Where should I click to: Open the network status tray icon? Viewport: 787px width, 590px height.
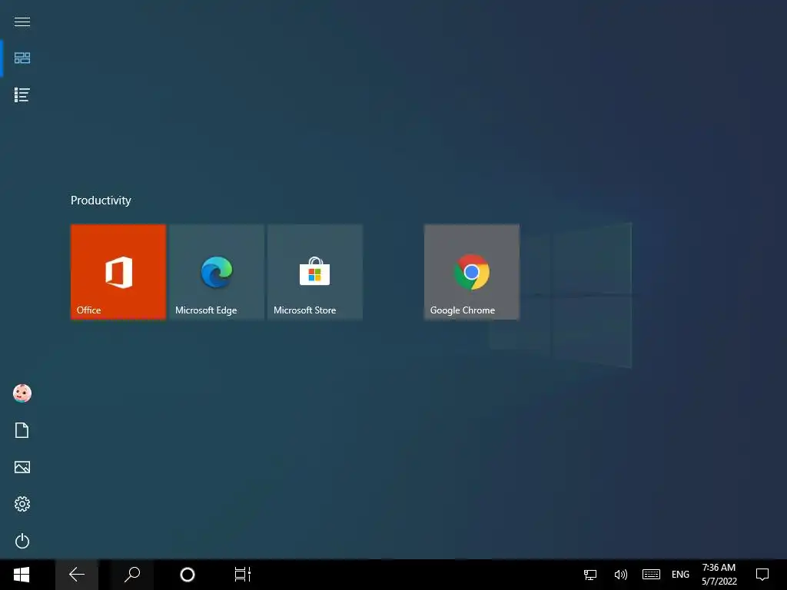590,575
